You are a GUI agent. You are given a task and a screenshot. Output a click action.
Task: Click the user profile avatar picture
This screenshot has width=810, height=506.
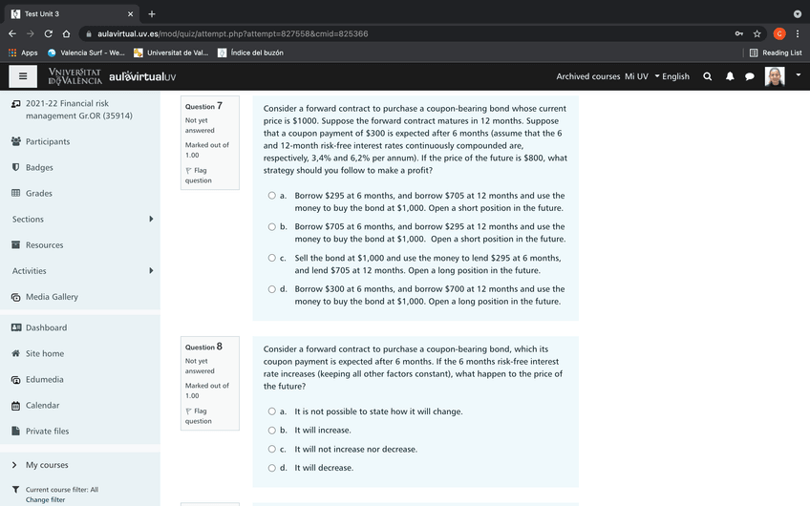click(775, 76)
